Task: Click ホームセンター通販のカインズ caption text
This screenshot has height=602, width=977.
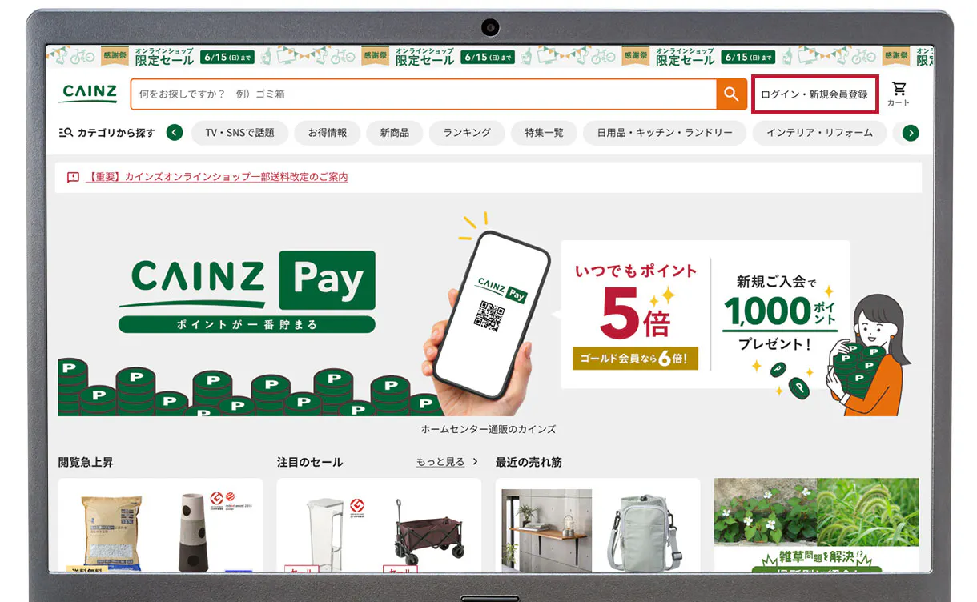Action: coord(488,429)
